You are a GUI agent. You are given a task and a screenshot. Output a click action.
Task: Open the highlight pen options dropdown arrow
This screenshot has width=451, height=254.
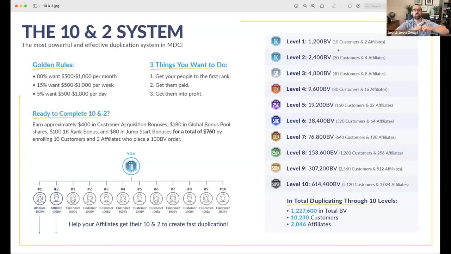click(341, 6)
